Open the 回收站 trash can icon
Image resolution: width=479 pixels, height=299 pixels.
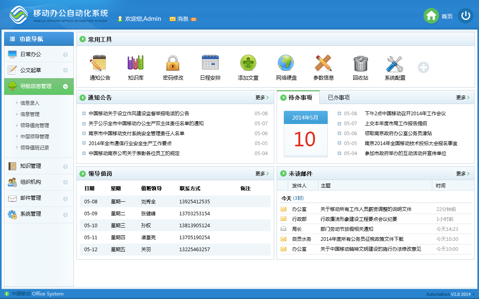[360, 63]
